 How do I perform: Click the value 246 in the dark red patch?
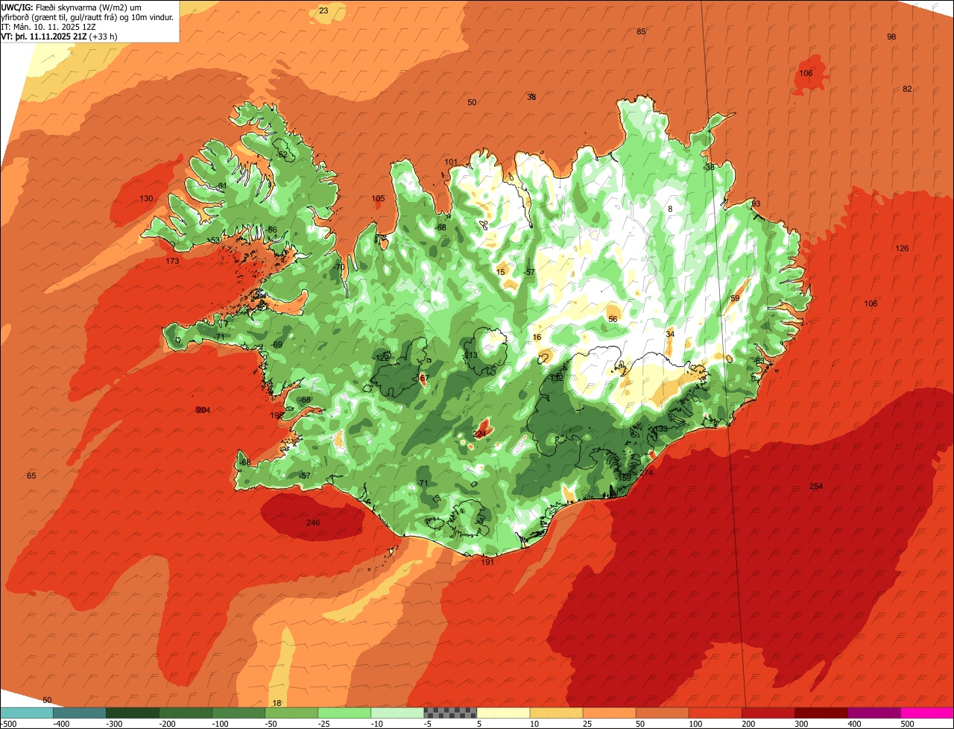[313, 523]
